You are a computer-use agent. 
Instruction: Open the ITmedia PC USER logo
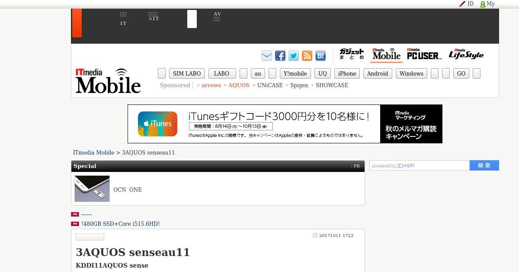[424, 54]
